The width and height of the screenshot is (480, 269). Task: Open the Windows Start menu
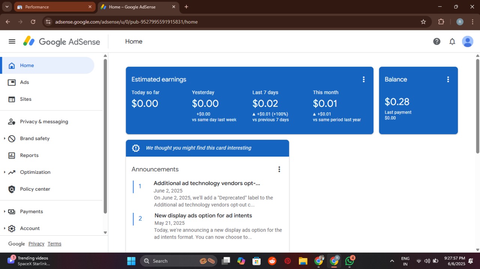[x=131, y=261]
